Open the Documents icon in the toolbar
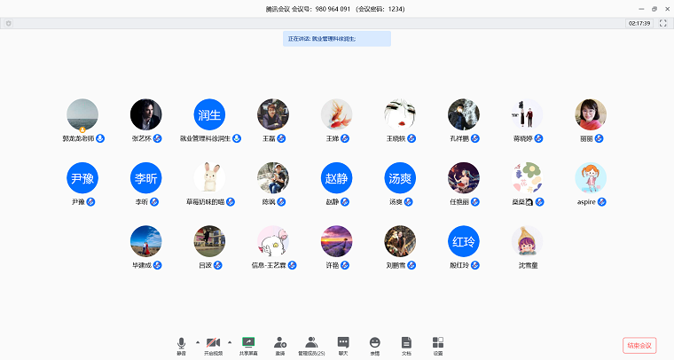The width and height of the screenshot is (674, 360). 406,343
